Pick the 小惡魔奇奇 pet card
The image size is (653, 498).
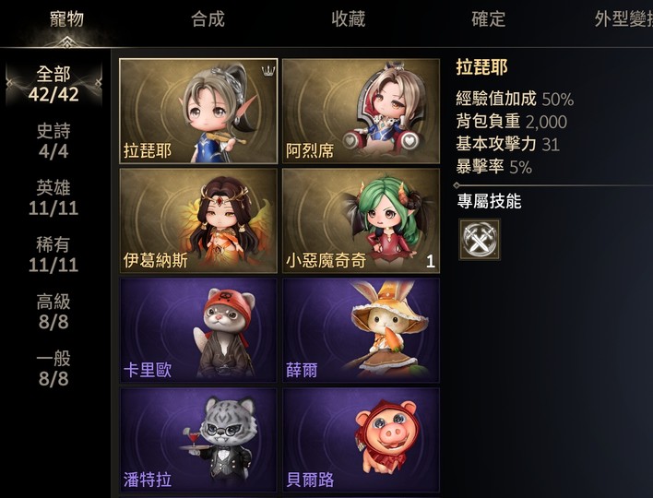coord(361,220)
